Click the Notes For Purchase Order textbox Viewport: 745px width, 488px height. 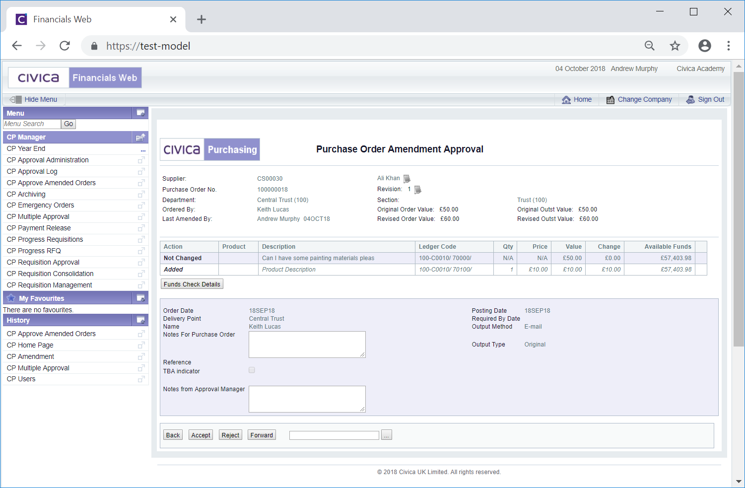(x=307, y=345)
